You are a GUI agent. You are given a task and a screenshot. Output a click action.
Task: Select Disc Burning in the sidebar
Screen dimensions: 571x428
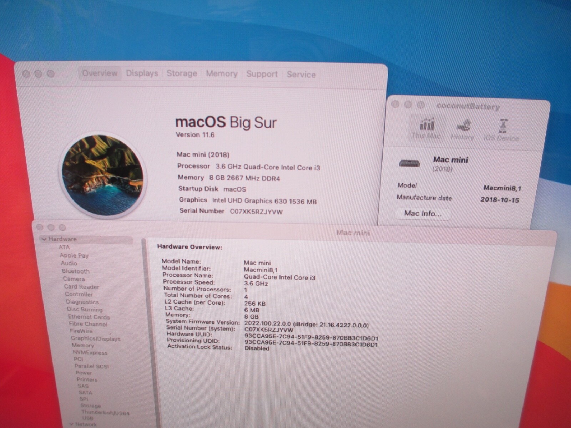click(x=85, y=309)
